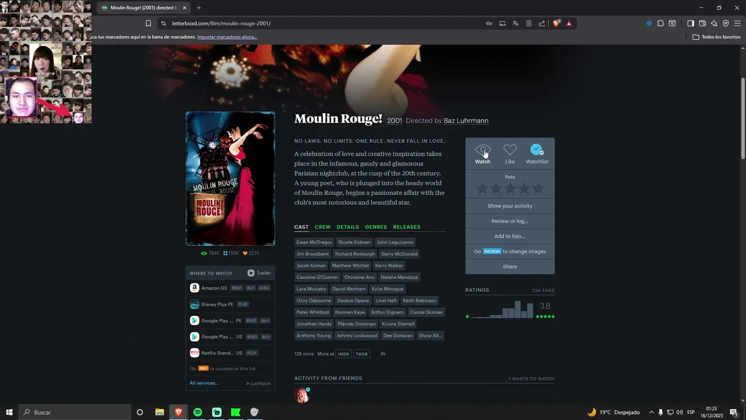746x420 pixels.
Task: Click Importar marcadores ahora link
Action: [227, 37]
